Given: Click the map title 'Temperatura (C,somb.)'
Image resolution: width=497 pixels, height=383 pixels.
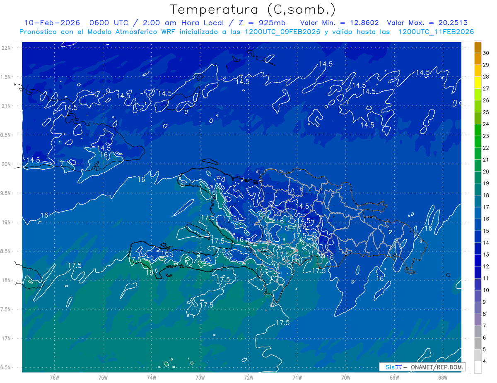Looking at the screenshot, I should point(253,10).
